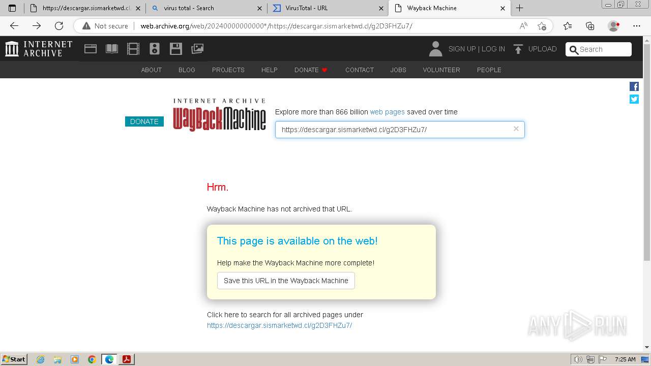651x366 pixels.
Task: Open the Images icon
Action: (197, 49)
